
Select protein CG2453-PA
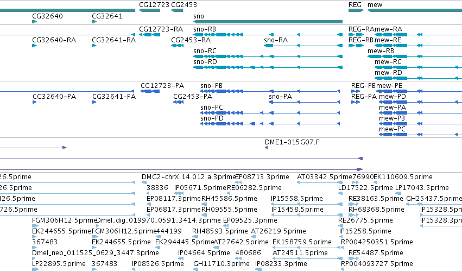[193, 97]
